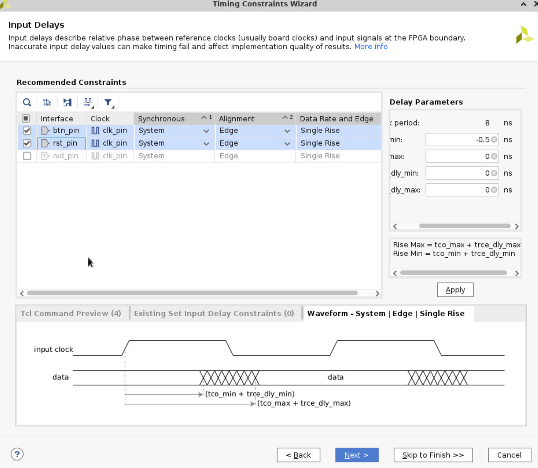This screenshot has height=468, width=538.
Task: Open the clock waveform toolbar dropdown icon
Action: point(88,102)
